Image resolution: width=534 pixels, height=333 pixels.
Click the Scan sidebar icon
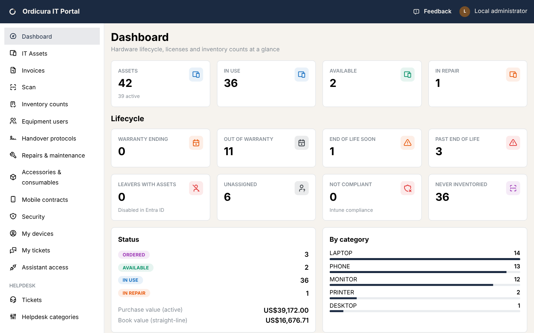coord(13,87)
